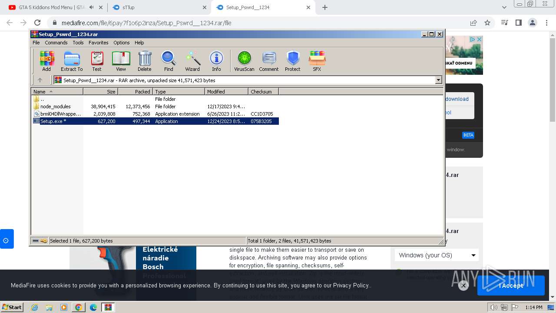
Task: Sort files by Size column
Action: [x=100, y=91]
